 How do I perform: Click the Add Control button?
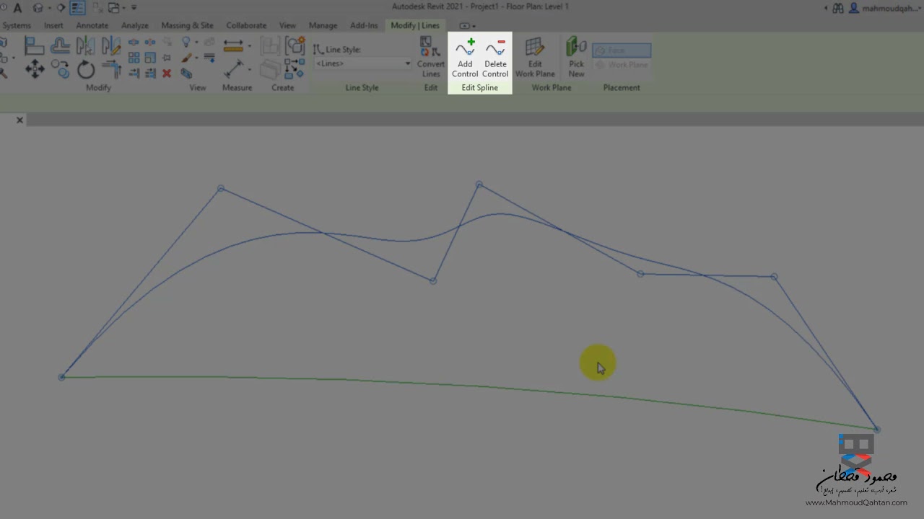click(465, 58)
